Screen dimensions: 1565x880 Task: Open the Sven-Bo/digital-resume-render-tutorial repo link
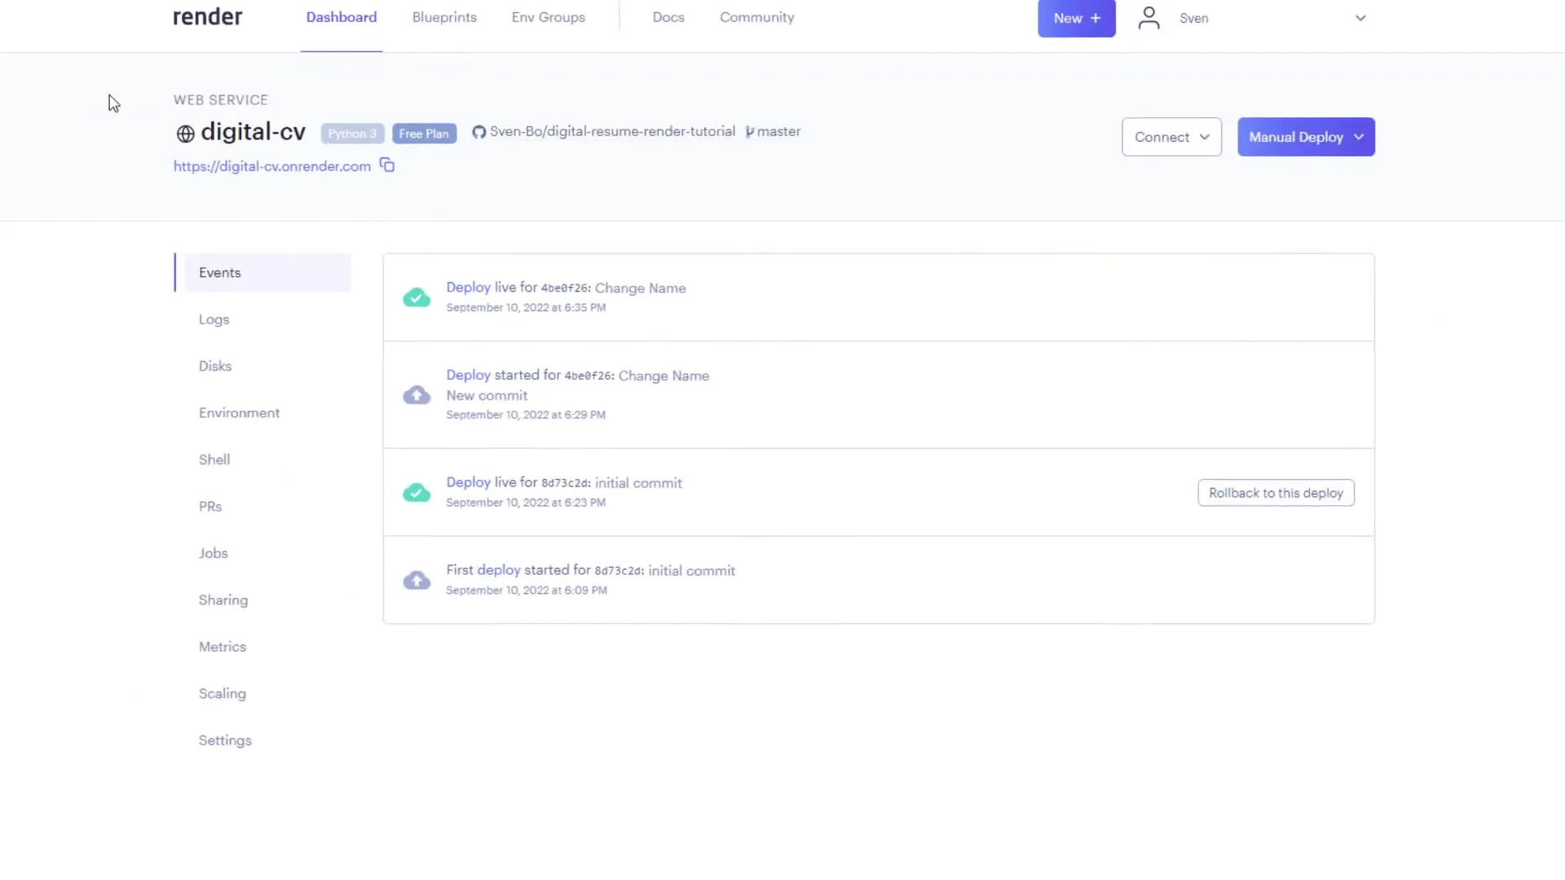click(612, 131)
